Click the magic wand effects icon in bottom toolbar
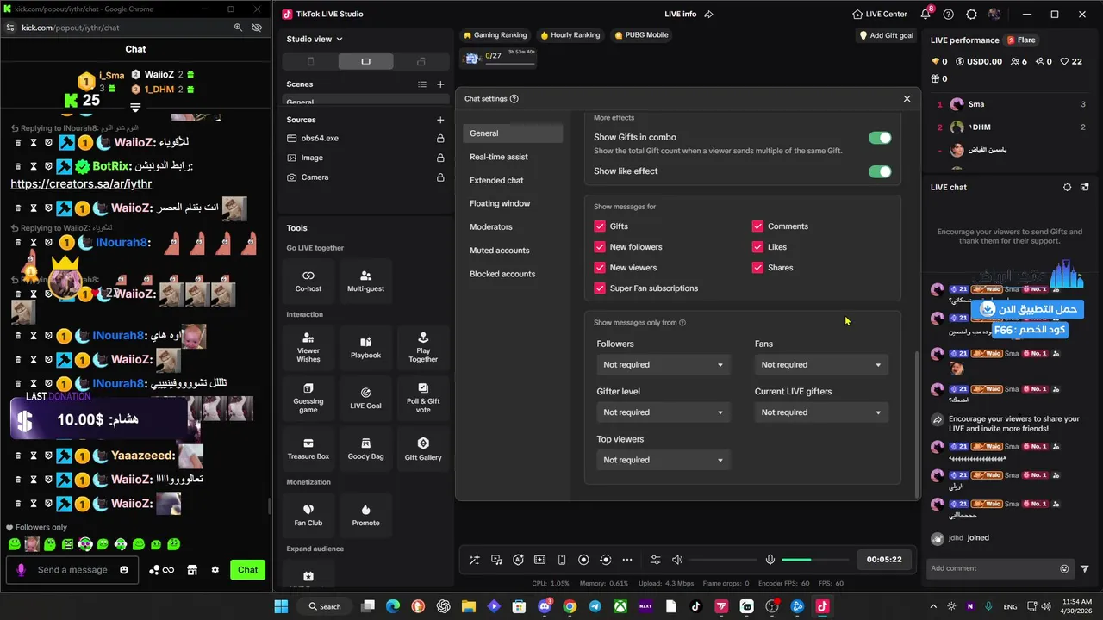 click(474, 560)
